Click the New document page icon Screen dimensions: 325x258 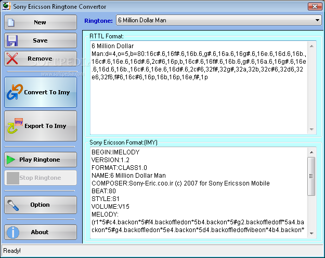tap(11, 22)
